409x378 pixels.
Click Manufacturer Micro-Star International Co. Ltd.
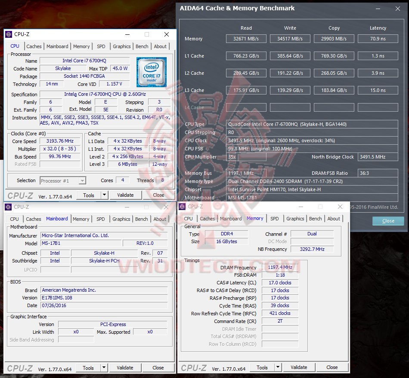pyautogui.click(x=104, y=235)
